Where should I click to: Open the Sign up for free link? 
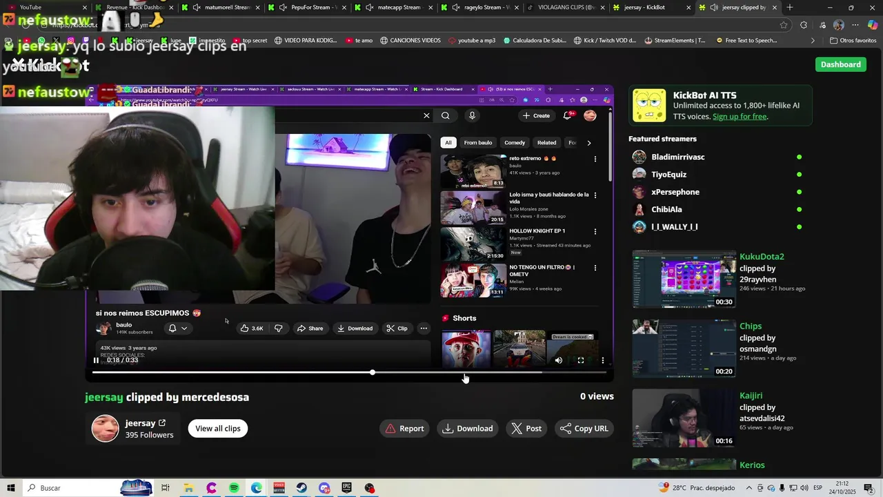pyautogui.click(x=740, y=117)
